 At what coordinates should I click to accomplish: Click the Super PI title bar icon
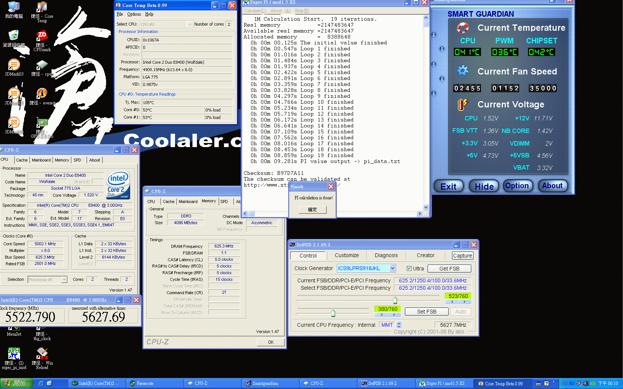(246, 2)
